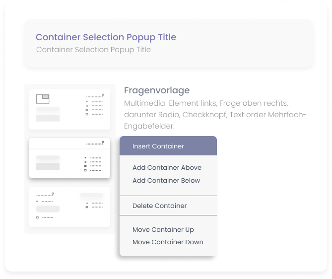Select Move Container Down
This screenshot has height=279, width=332.
coord(168,242)
